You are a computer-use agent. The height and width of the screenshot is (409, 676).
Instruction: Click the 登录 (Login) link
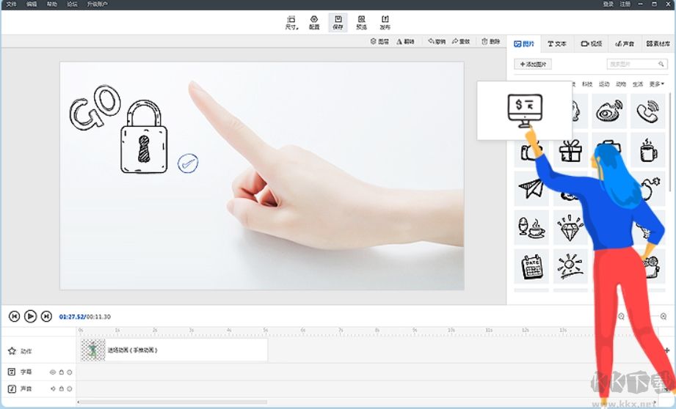click(608, 4)
